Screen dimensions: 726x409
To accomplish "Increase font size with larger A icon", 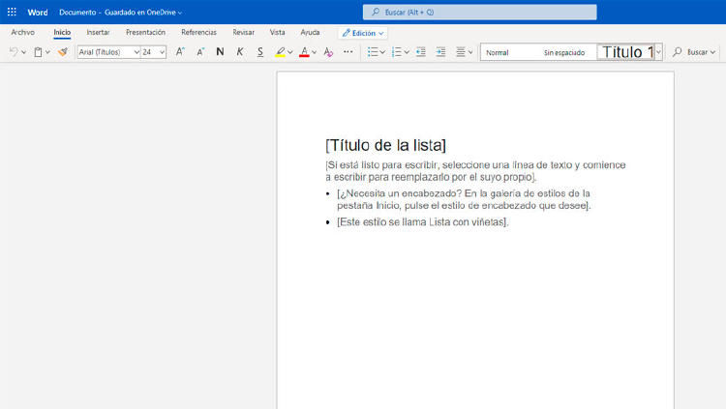I will click(x=180, y=52).
